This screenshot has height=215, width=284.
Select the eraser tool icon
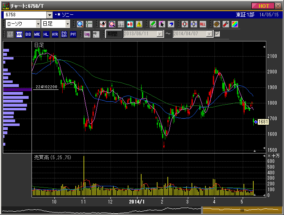tap(171, 24)
